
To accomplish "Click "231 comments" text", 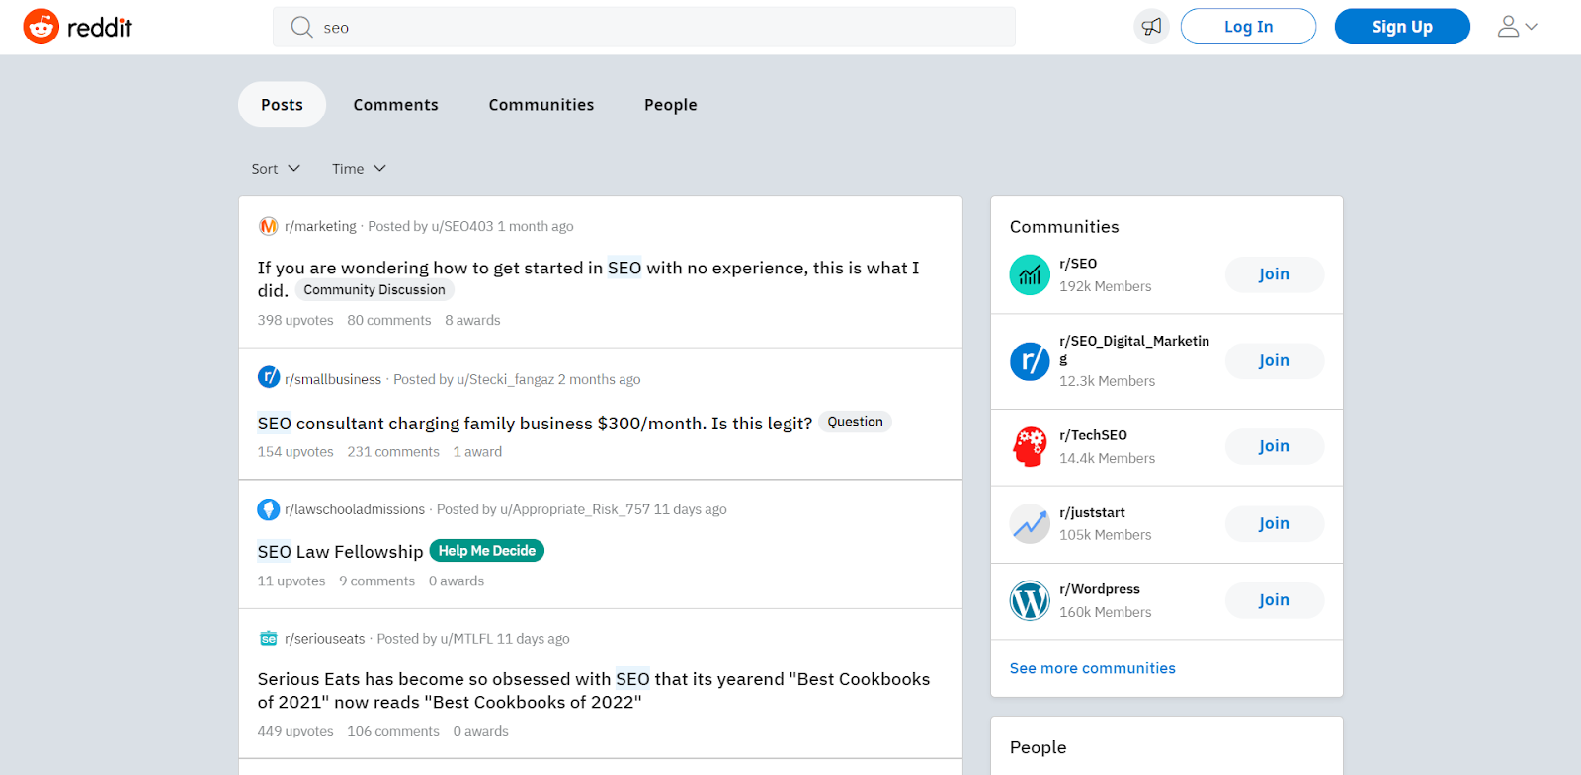I will 393,452.
